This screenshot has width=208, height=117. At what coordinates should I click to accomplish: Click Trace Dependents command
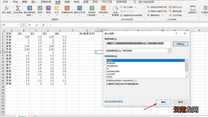click(x=157, y=11)
